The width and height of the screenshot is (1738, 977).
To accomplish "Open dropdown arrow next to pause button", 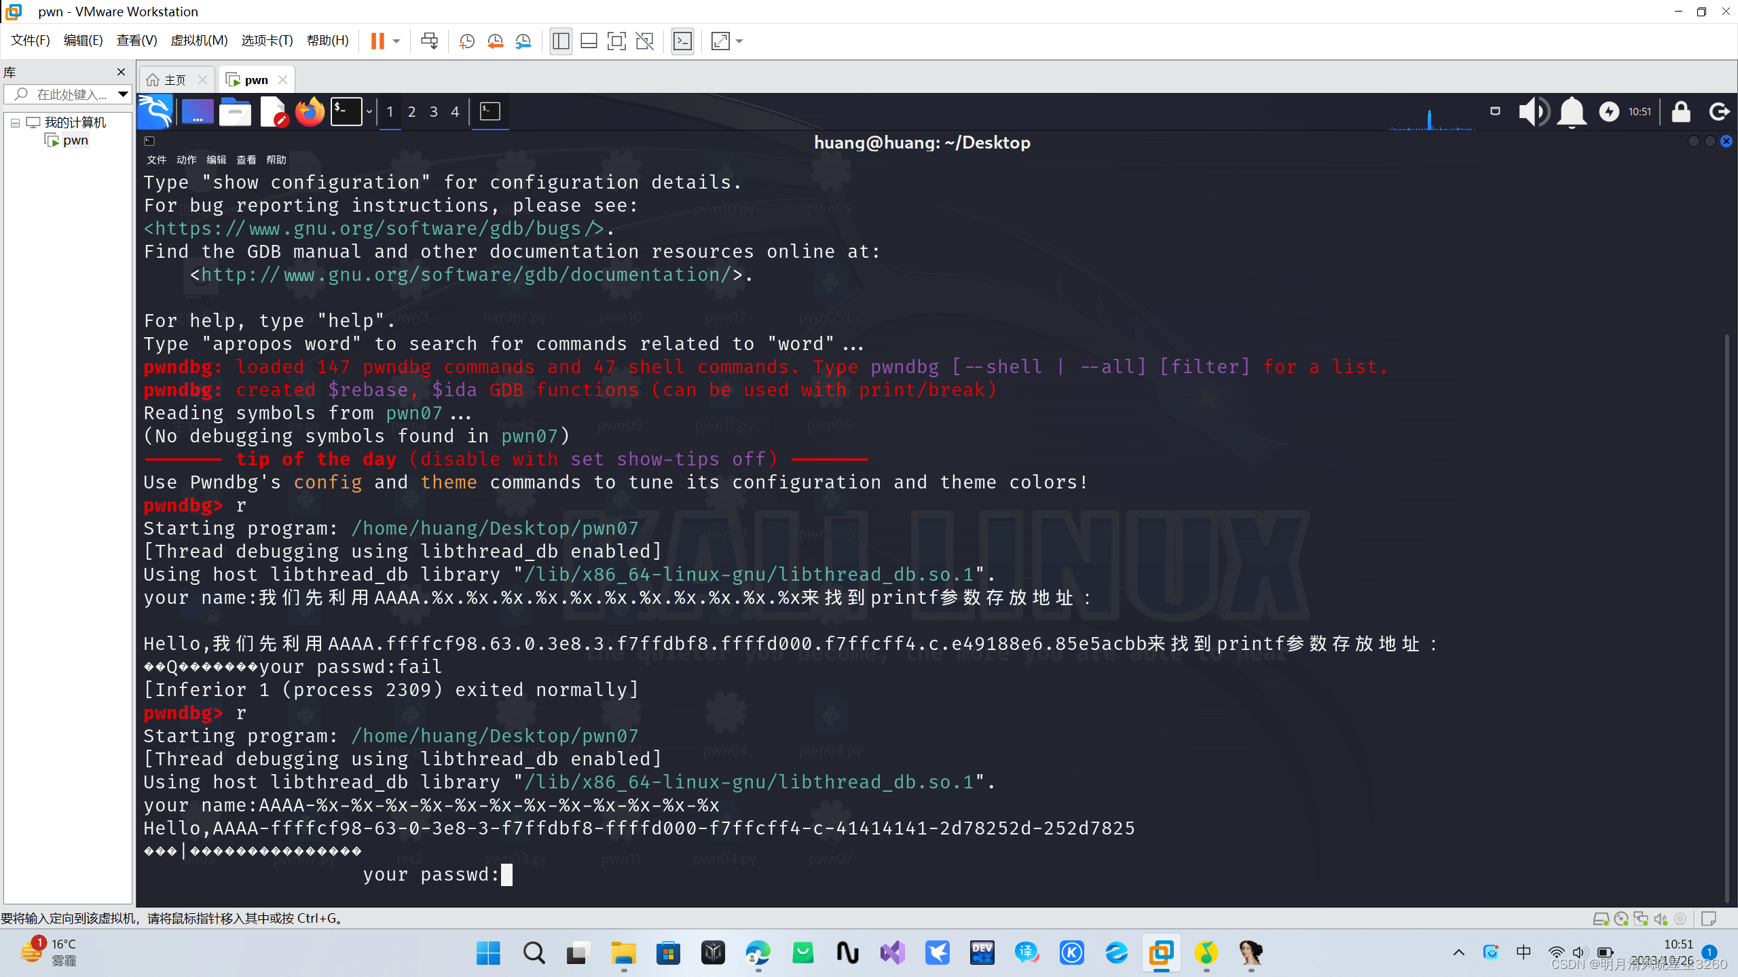I will pos(396,41).
